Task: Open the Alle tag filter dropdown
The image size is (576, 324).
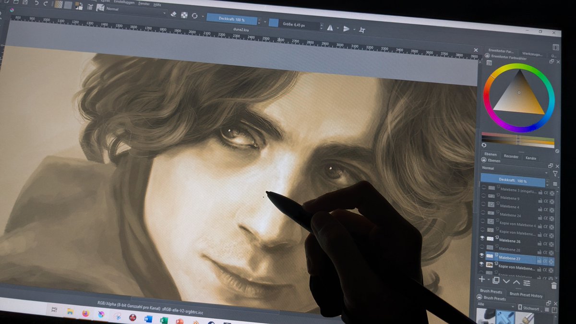Action: click(x=496, y=304)
